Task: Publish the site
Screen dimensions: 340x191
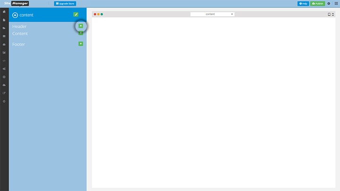Action: (317, 3)
